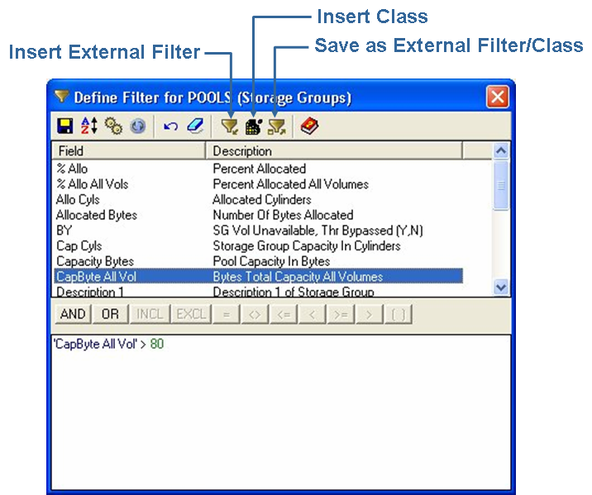Click the field list scrollbar thumb
Image resolution: width=592 pixels, height=495 pixels.
pyautogui.click(x=501, y=185)
